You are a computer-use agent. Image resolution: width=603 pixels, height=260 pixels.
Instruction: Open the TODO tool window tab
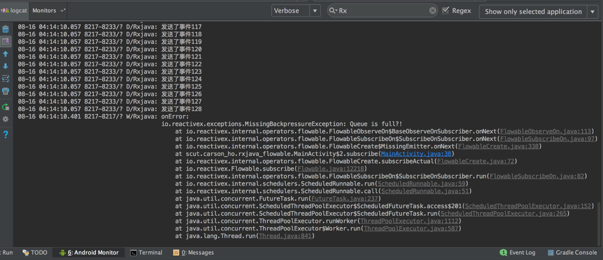35,252
